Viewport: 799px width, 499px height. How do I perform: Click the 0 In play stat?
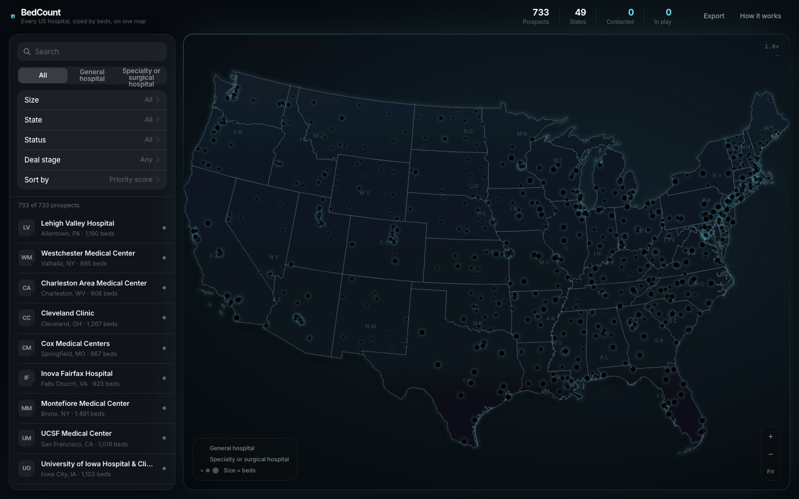[663, 16]
